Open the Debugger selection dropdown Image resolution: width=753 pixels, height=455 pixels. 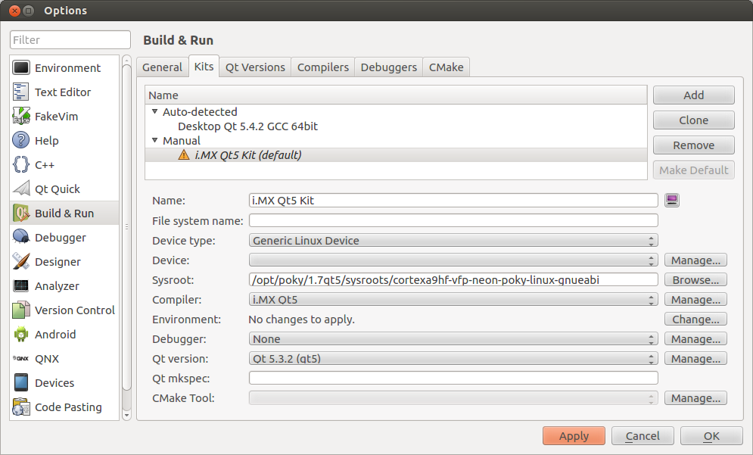(453, 339)
